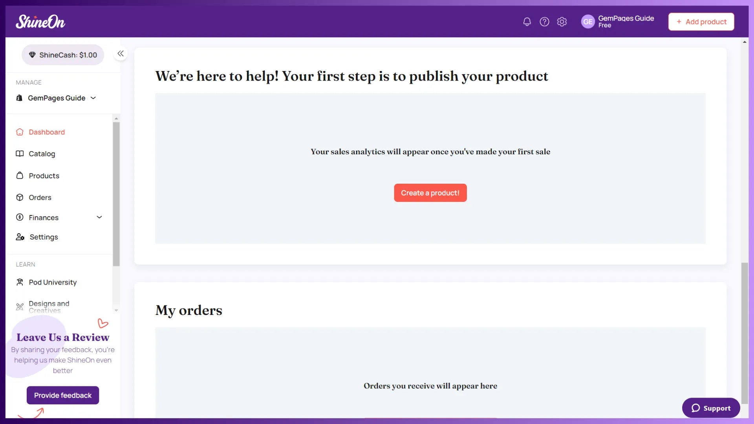
Task: Click the Leave Us a Review heading
Action: coord(63,337)
